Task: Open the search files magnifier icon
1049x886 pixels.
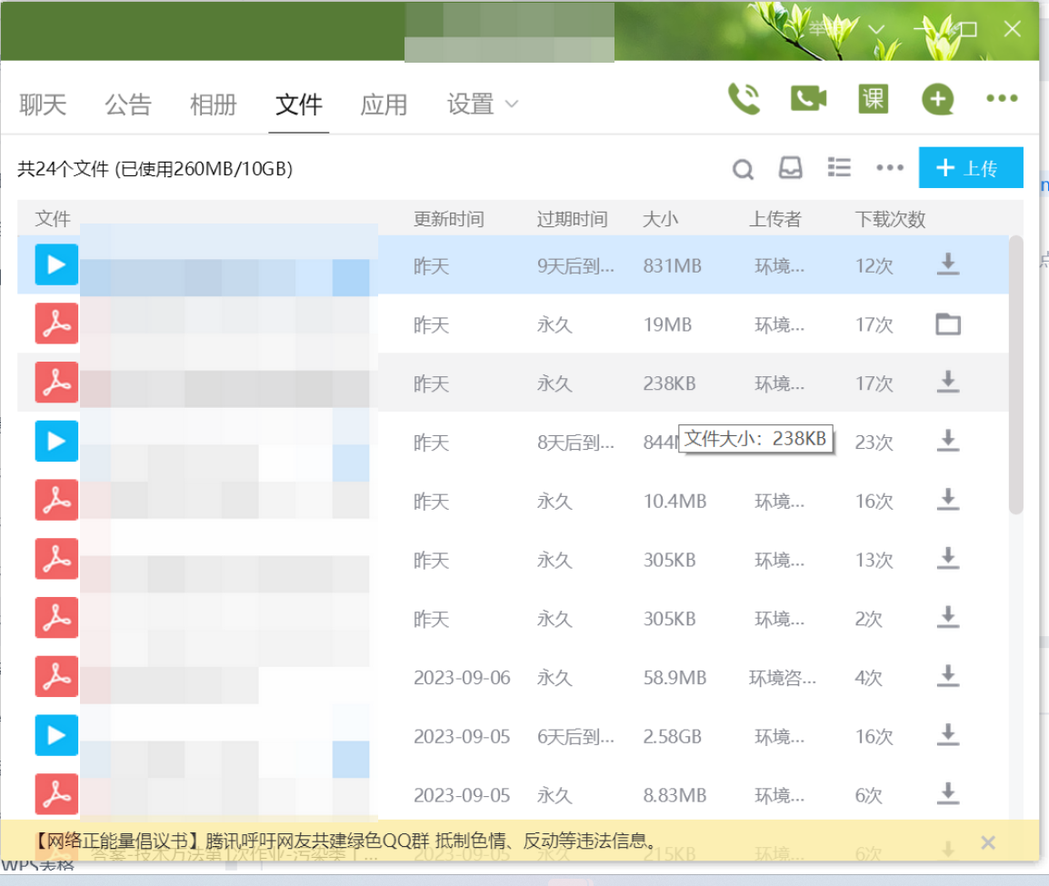Action: point(743,169)
